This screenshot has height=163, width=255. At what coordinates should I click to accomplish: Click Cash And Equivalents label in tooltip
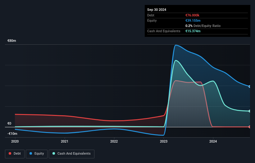click(x=164, y=31)
